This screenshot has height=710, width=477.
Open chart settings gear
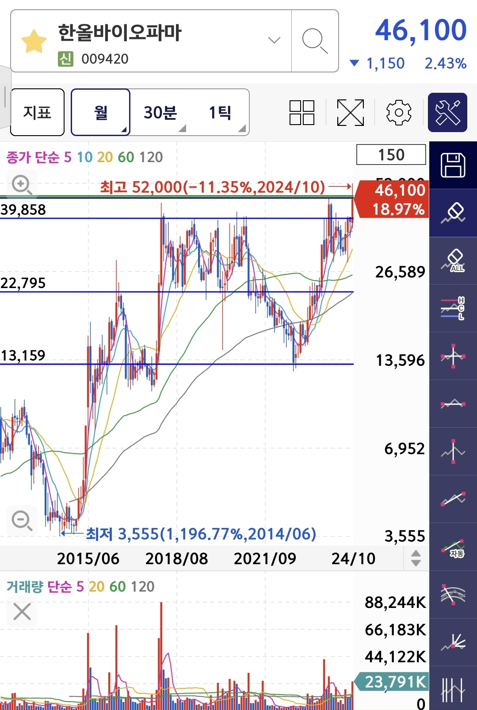click(399, 112)
